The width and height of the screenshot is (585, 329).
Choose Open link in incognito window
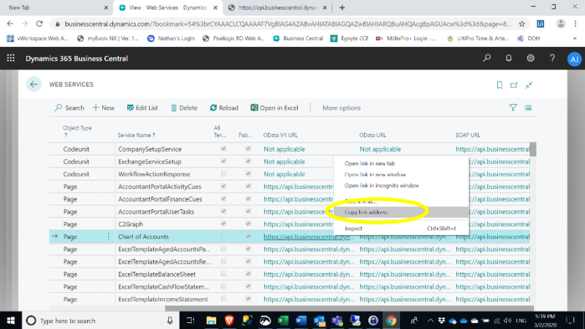[x=382, y=185]
